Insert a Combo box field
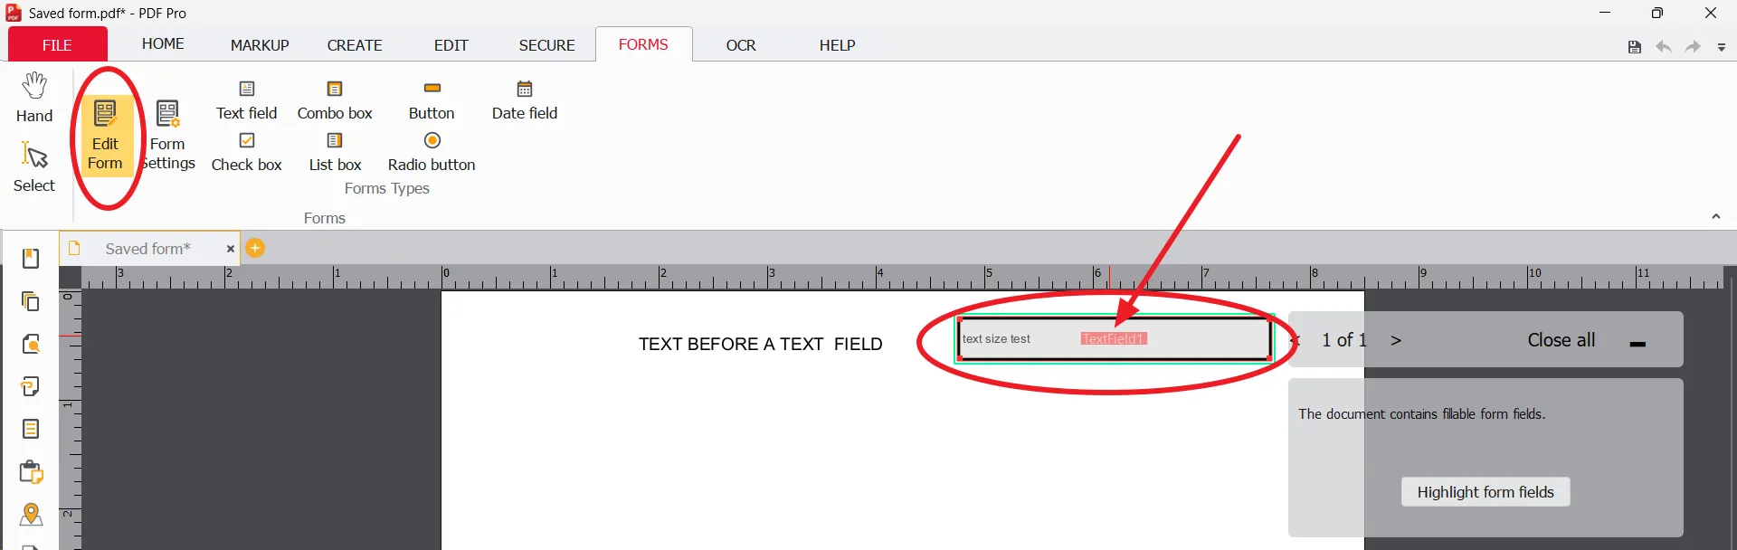The height and width of the screenshot is (550, 1737). point(335,100)
